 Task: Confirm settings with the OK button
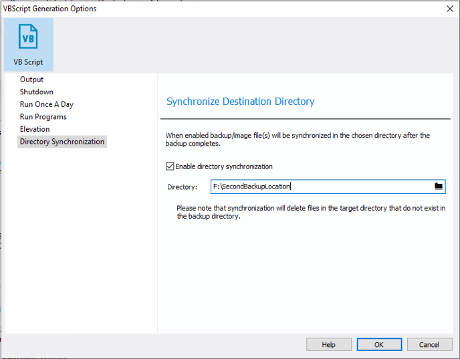tap(379, 344)
